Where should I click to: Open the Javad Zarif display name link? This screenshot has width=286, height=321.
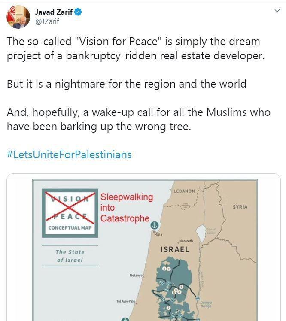(54, 12)
